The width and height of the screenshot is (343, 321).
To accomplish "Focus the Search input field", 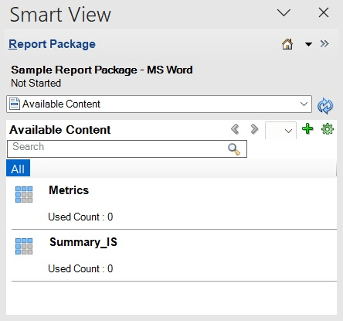I will coord(127,149).
